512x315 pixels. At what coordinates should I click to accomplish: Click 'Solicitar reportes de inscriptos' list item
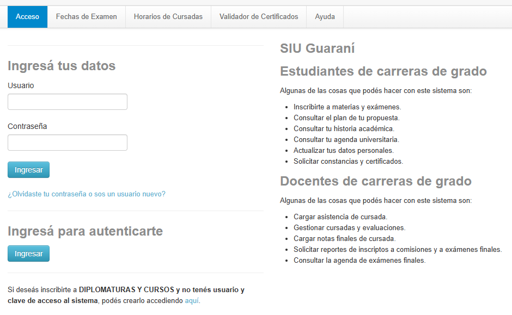(398, 250)
